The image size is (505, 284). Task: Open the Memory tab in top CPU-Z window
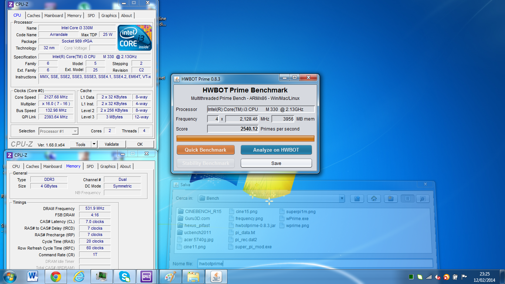pos(74,16)
